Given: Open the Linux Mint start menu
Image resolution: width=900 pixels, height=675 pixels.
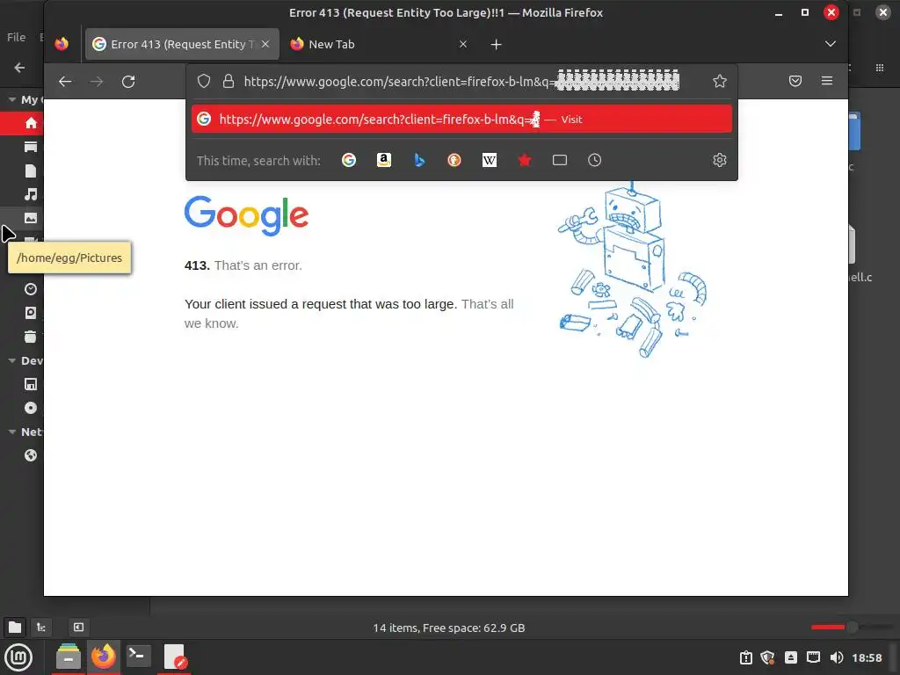Looking at the screenshot, I should pyautogui.click(x=19, y=657).
